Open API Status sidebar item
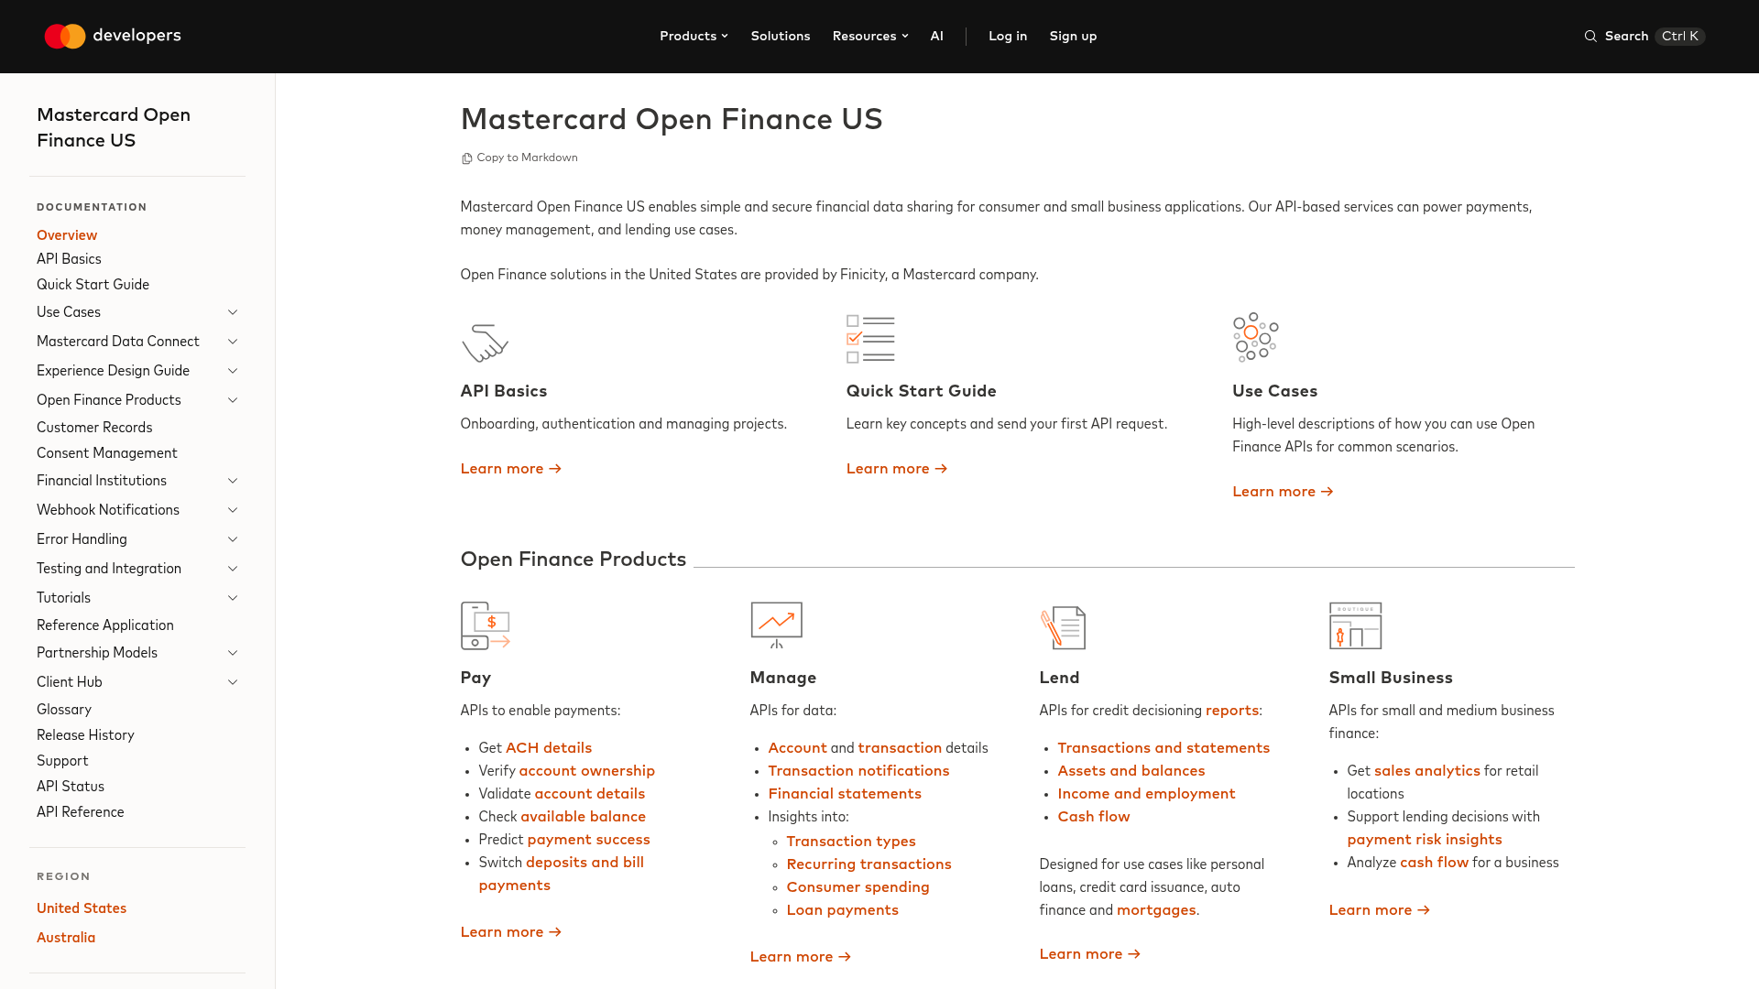Viewport: 1759px width, 989px height. [x=71, y=787]
